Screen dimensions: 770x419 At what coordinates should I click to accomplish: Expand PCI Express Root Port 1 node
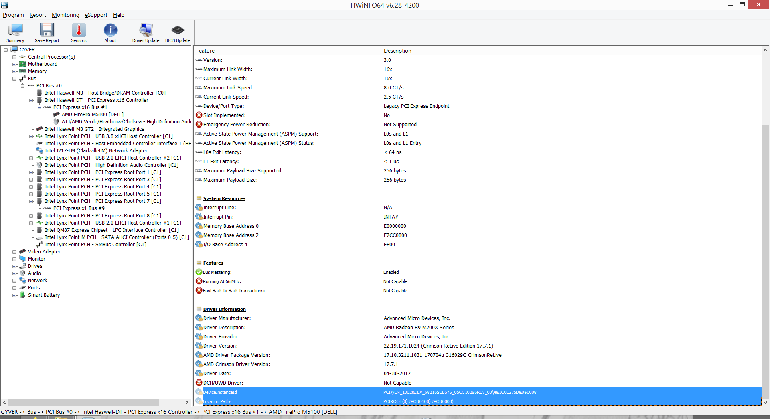[x=31, y=172]
